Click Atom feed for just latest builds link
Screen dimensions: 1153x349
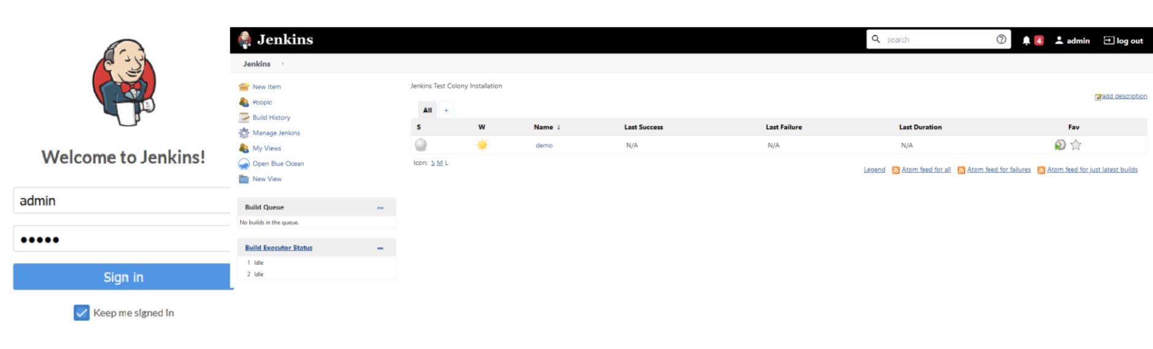[x=1092, y=170]
